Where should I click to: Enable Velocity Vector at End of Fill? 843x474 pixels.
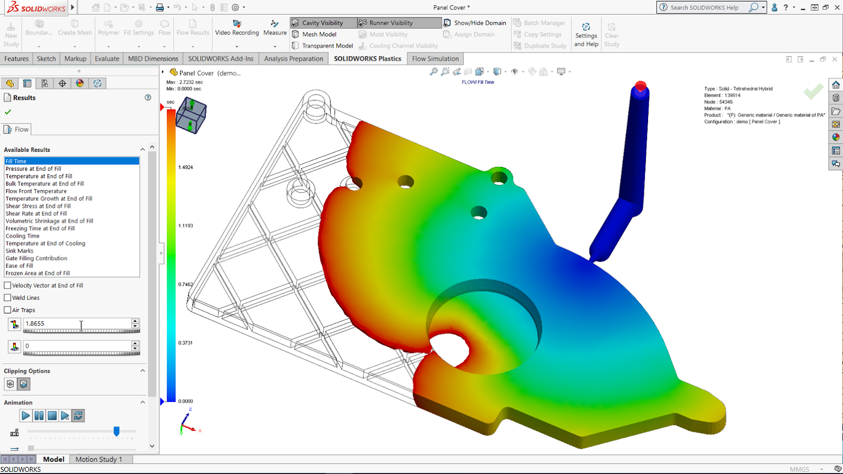click(x=6, y=285)
